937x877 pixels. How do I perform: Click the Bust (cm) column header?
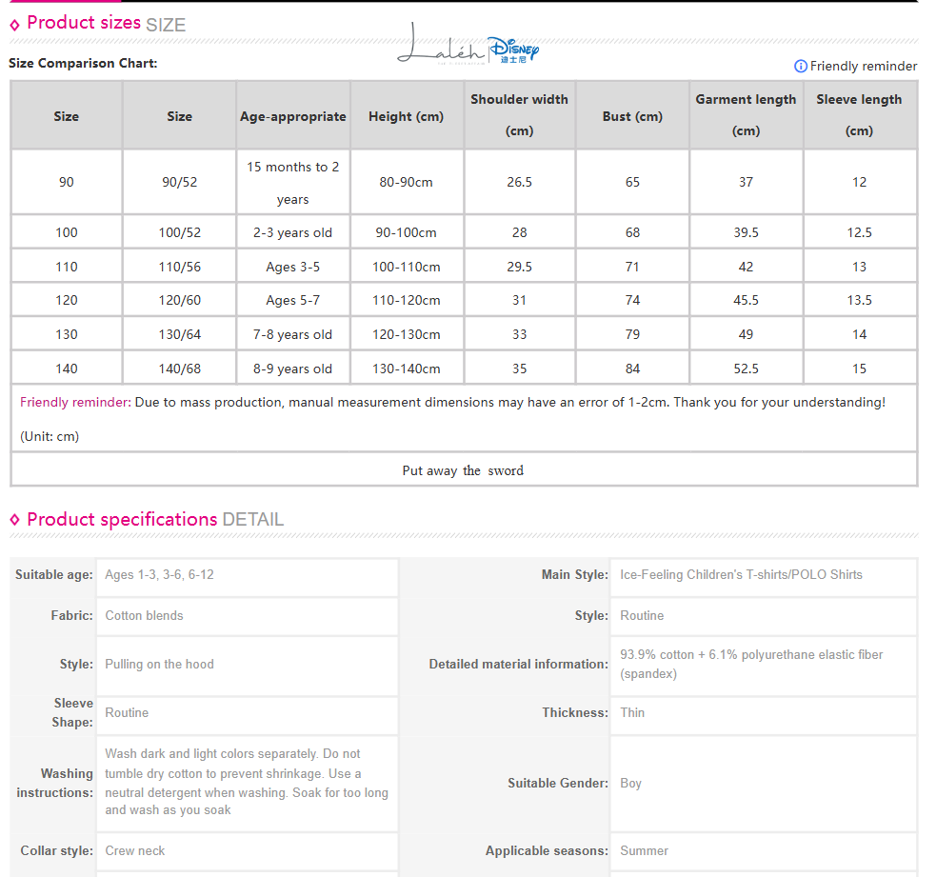(x=632, y=116)
